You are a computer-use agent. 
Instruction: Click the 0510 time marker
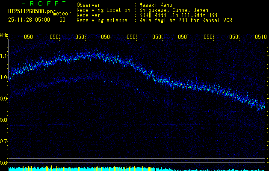260,37
